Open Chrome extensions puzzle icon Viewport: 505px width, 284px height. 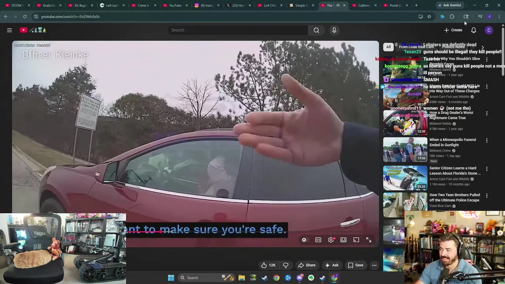[452, 17]
